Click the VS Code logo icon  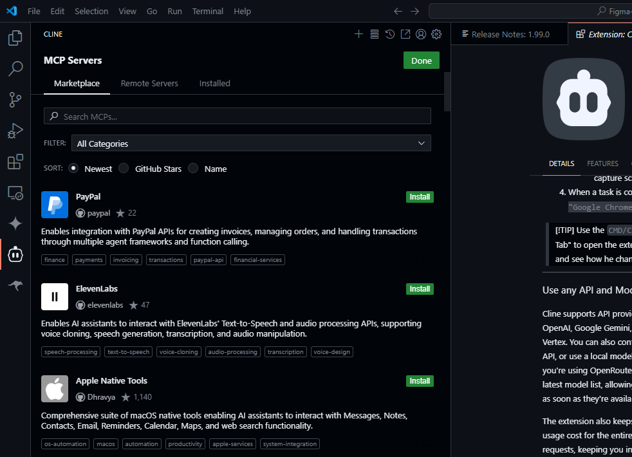12,11
